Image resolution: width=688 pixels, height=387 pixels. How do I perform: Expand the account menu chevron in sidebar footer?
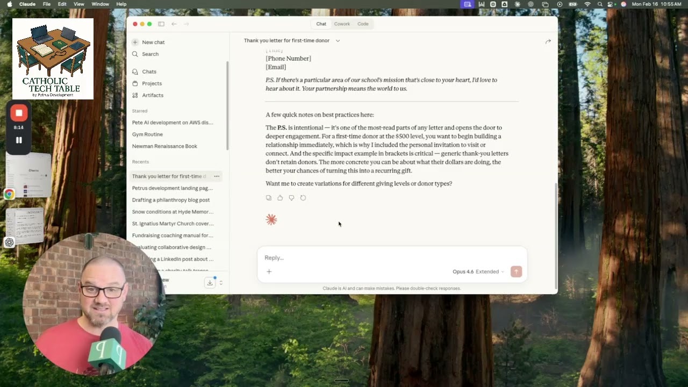click(220, 283)
